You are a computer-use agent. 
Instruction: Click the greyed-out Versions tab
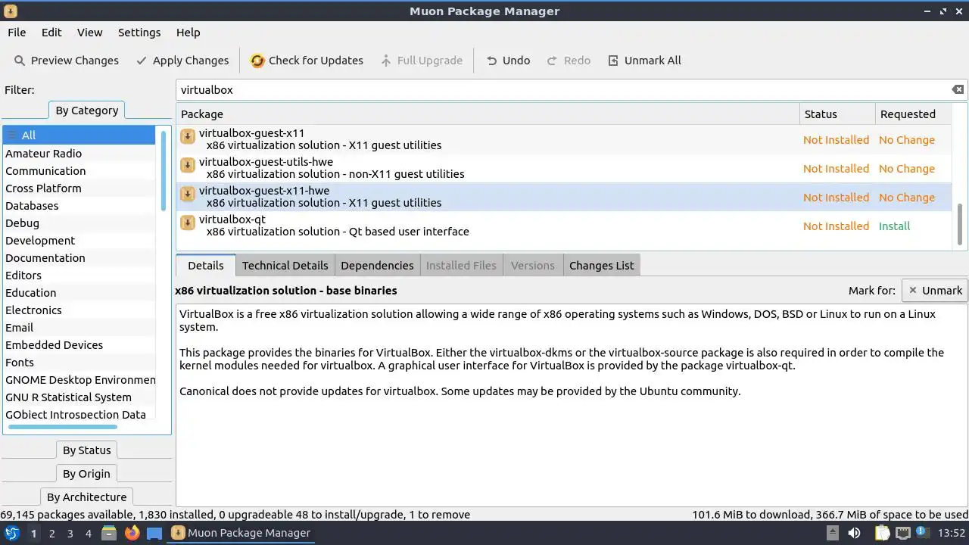click(533, 266)
